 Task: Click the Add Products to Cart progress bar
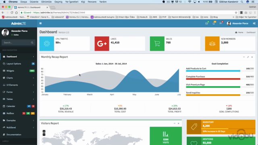220,71
